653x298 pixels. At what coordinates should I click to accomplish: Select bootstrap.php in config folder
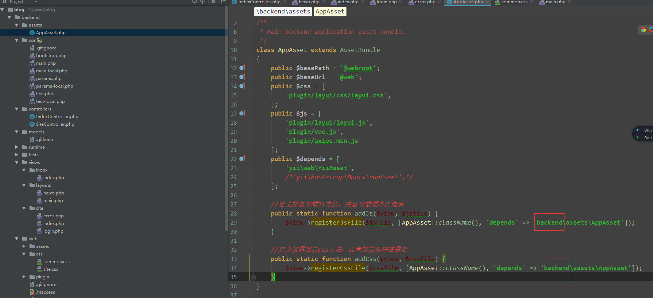pos(51,56)
